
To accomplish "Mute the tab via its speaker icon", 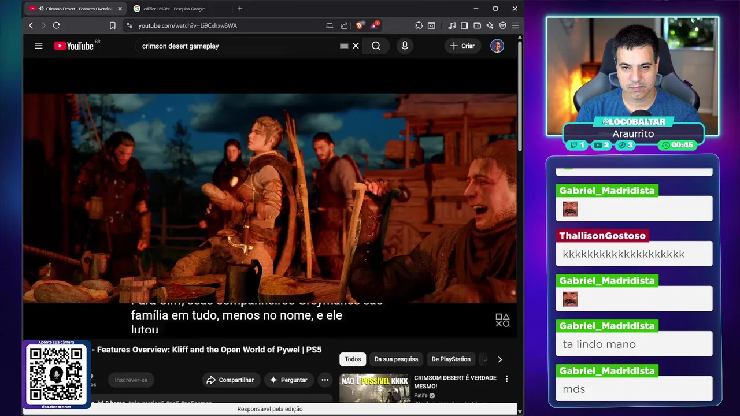I will click(x=41, y=9).
